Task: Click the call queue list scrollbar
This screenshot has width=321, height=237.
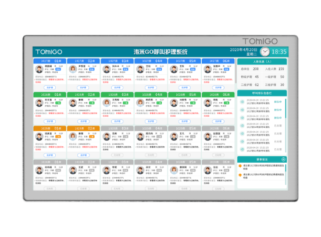Action: [x=286, y=125]
